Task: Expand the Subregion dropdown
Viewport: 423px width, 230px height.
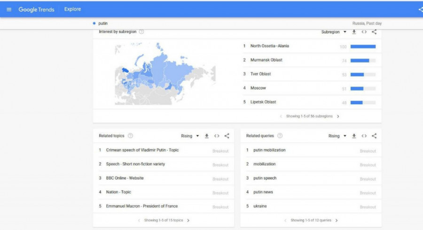Action: point(333,32)
